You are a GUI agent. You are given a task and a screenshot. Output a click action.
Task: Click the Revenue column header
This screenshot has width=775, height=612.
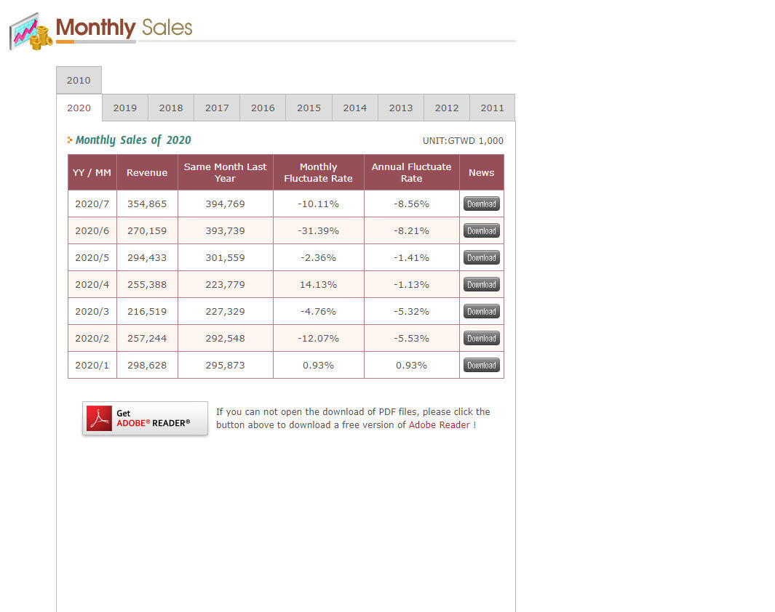pyautogui.click(x=147, y=173)
